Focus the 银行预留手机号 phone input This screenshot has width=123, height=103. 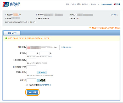[31, 67]
